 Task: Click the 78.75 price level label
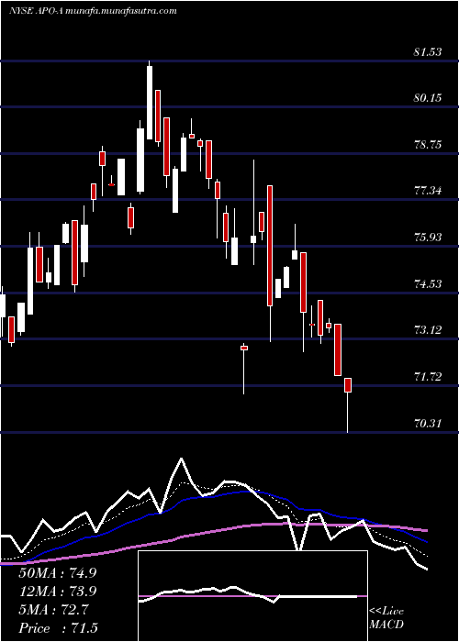click(x=428, y=145)
